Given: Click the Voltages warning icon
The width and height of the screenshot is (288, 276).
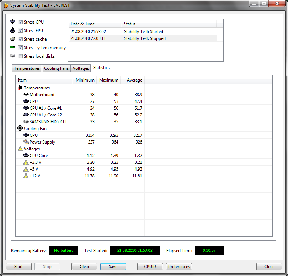Looking at the screenshot, I should [x=20, y=149].
